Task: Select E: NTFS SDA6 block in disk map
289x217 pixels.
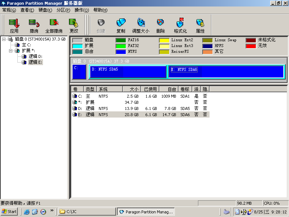Action: coord(226,72)
